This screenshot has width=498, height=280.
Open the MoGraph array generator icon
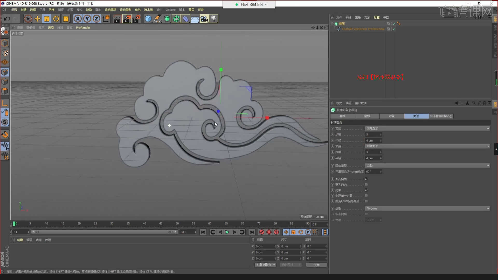tap(176, 19)
